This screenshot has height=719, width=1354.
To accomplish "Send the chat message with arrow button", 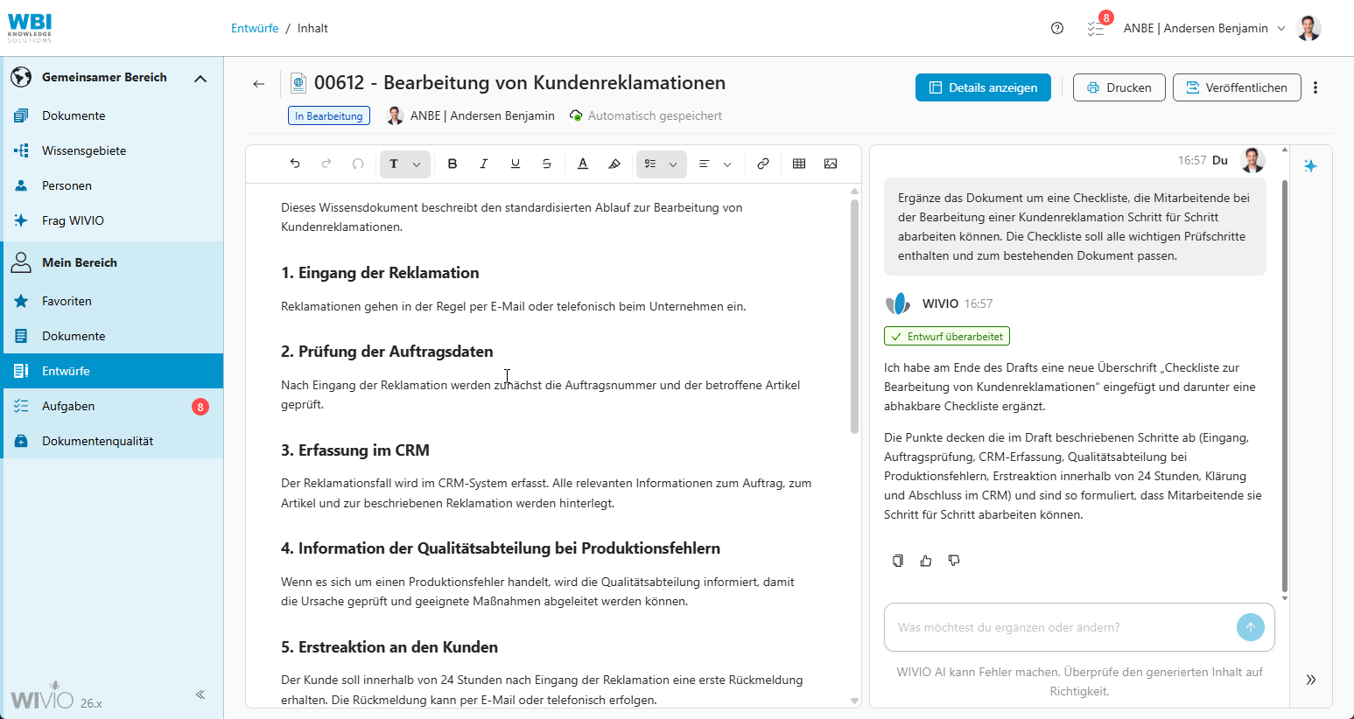I will pos(1251,627).
